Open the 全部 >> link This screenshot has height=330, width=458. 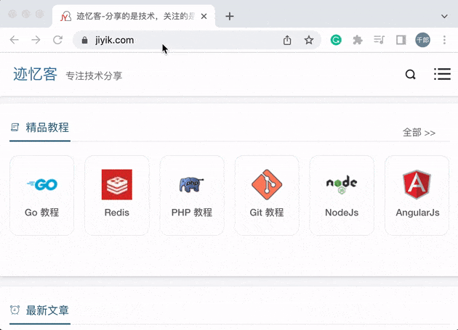[x=419, y=133]
